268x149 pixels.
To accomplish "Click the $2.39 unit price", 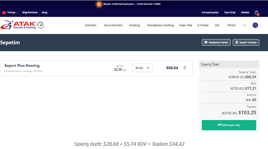I will pos(118,70).
